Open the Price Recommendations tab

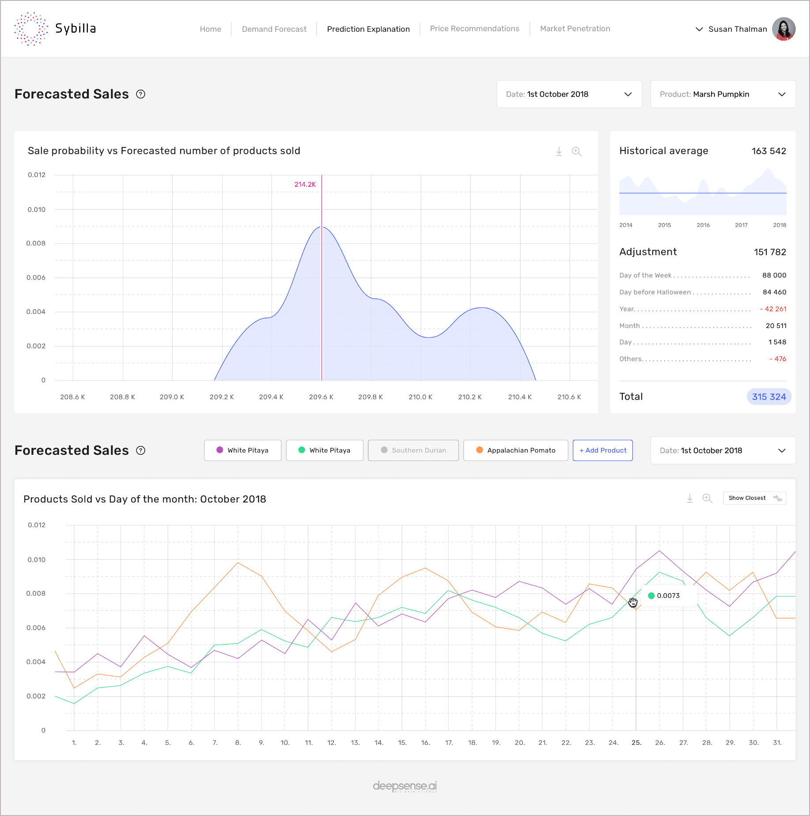pos(474,29)
